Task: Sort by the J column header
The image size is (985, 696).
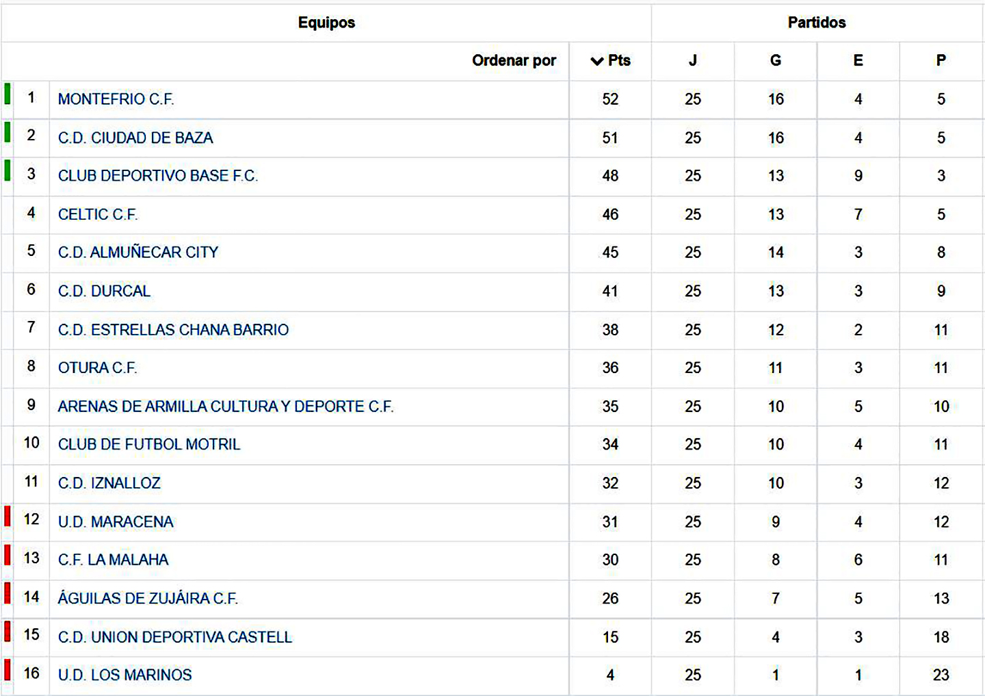Action: 692,61
